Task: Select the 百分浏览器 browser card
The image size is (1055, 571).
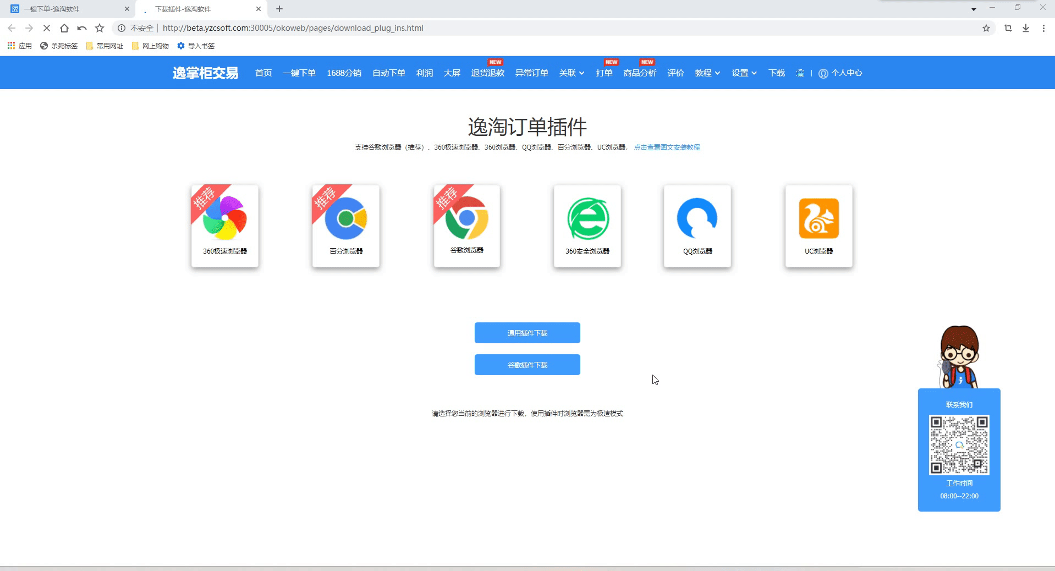Action: [x=346, y=226]
